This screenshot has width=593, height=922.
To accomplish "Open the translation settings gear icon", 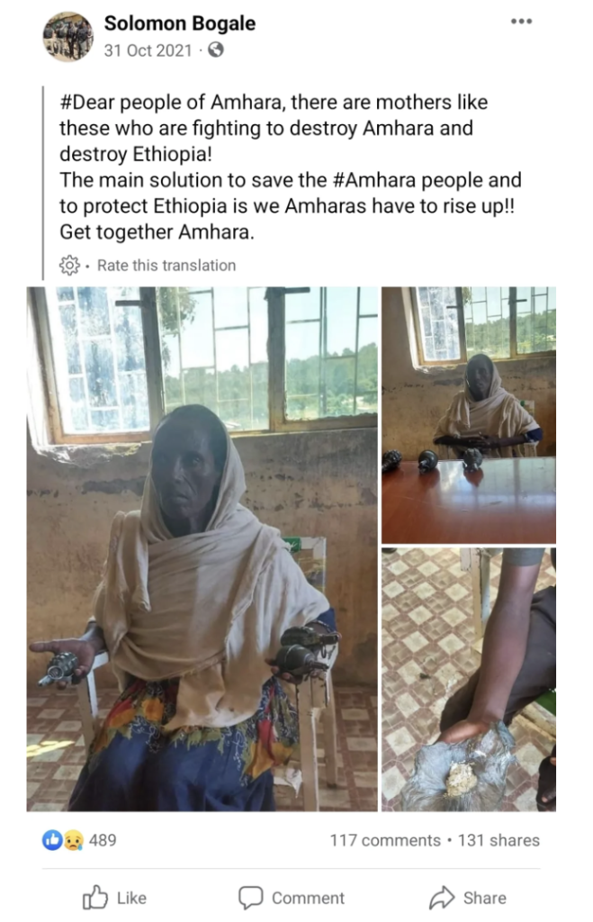I will coord(69,266).
